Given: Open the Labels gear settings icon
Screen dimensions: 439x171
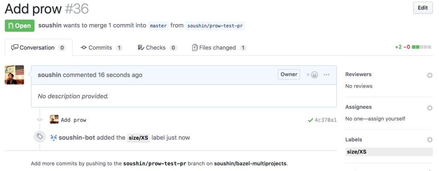Looking at the screenshot, I should point(430,140).
